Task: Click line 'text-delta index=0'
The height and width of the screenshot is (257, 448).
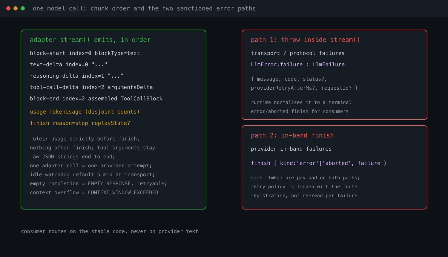Action: click(x=69, y=65)
